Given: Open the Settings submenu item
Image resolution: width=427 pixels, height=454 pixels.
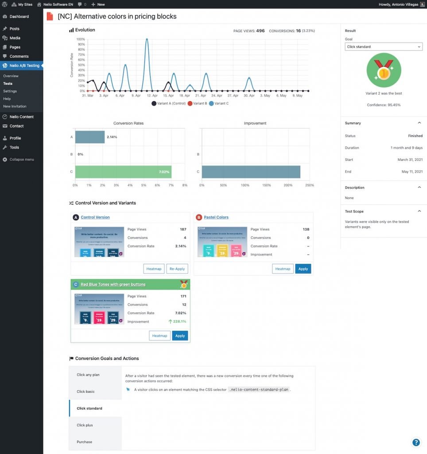Looking at the screenshot, I should click(x=10, y=91).
